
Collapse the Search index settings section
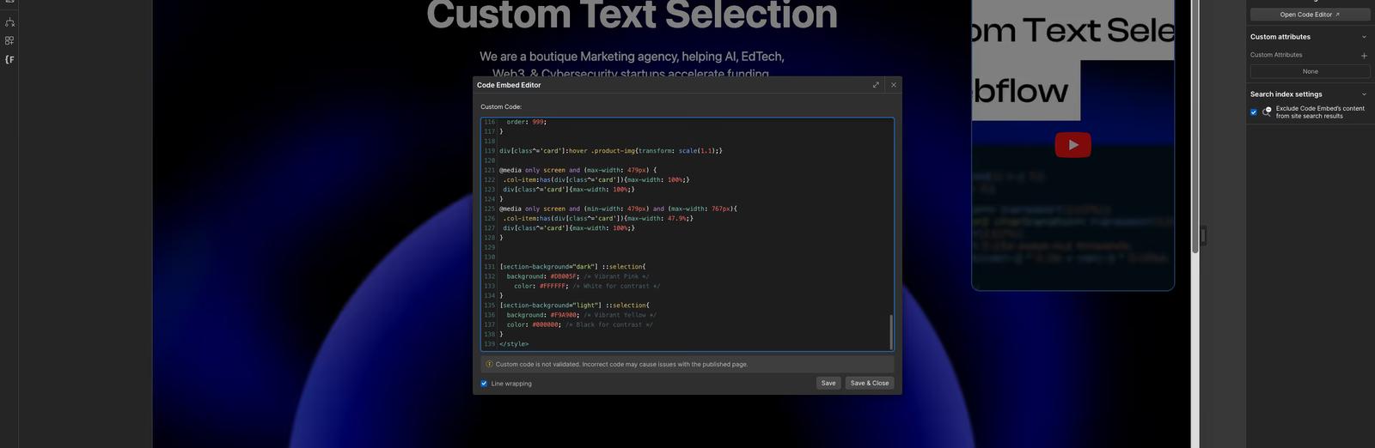(1364, 94)
